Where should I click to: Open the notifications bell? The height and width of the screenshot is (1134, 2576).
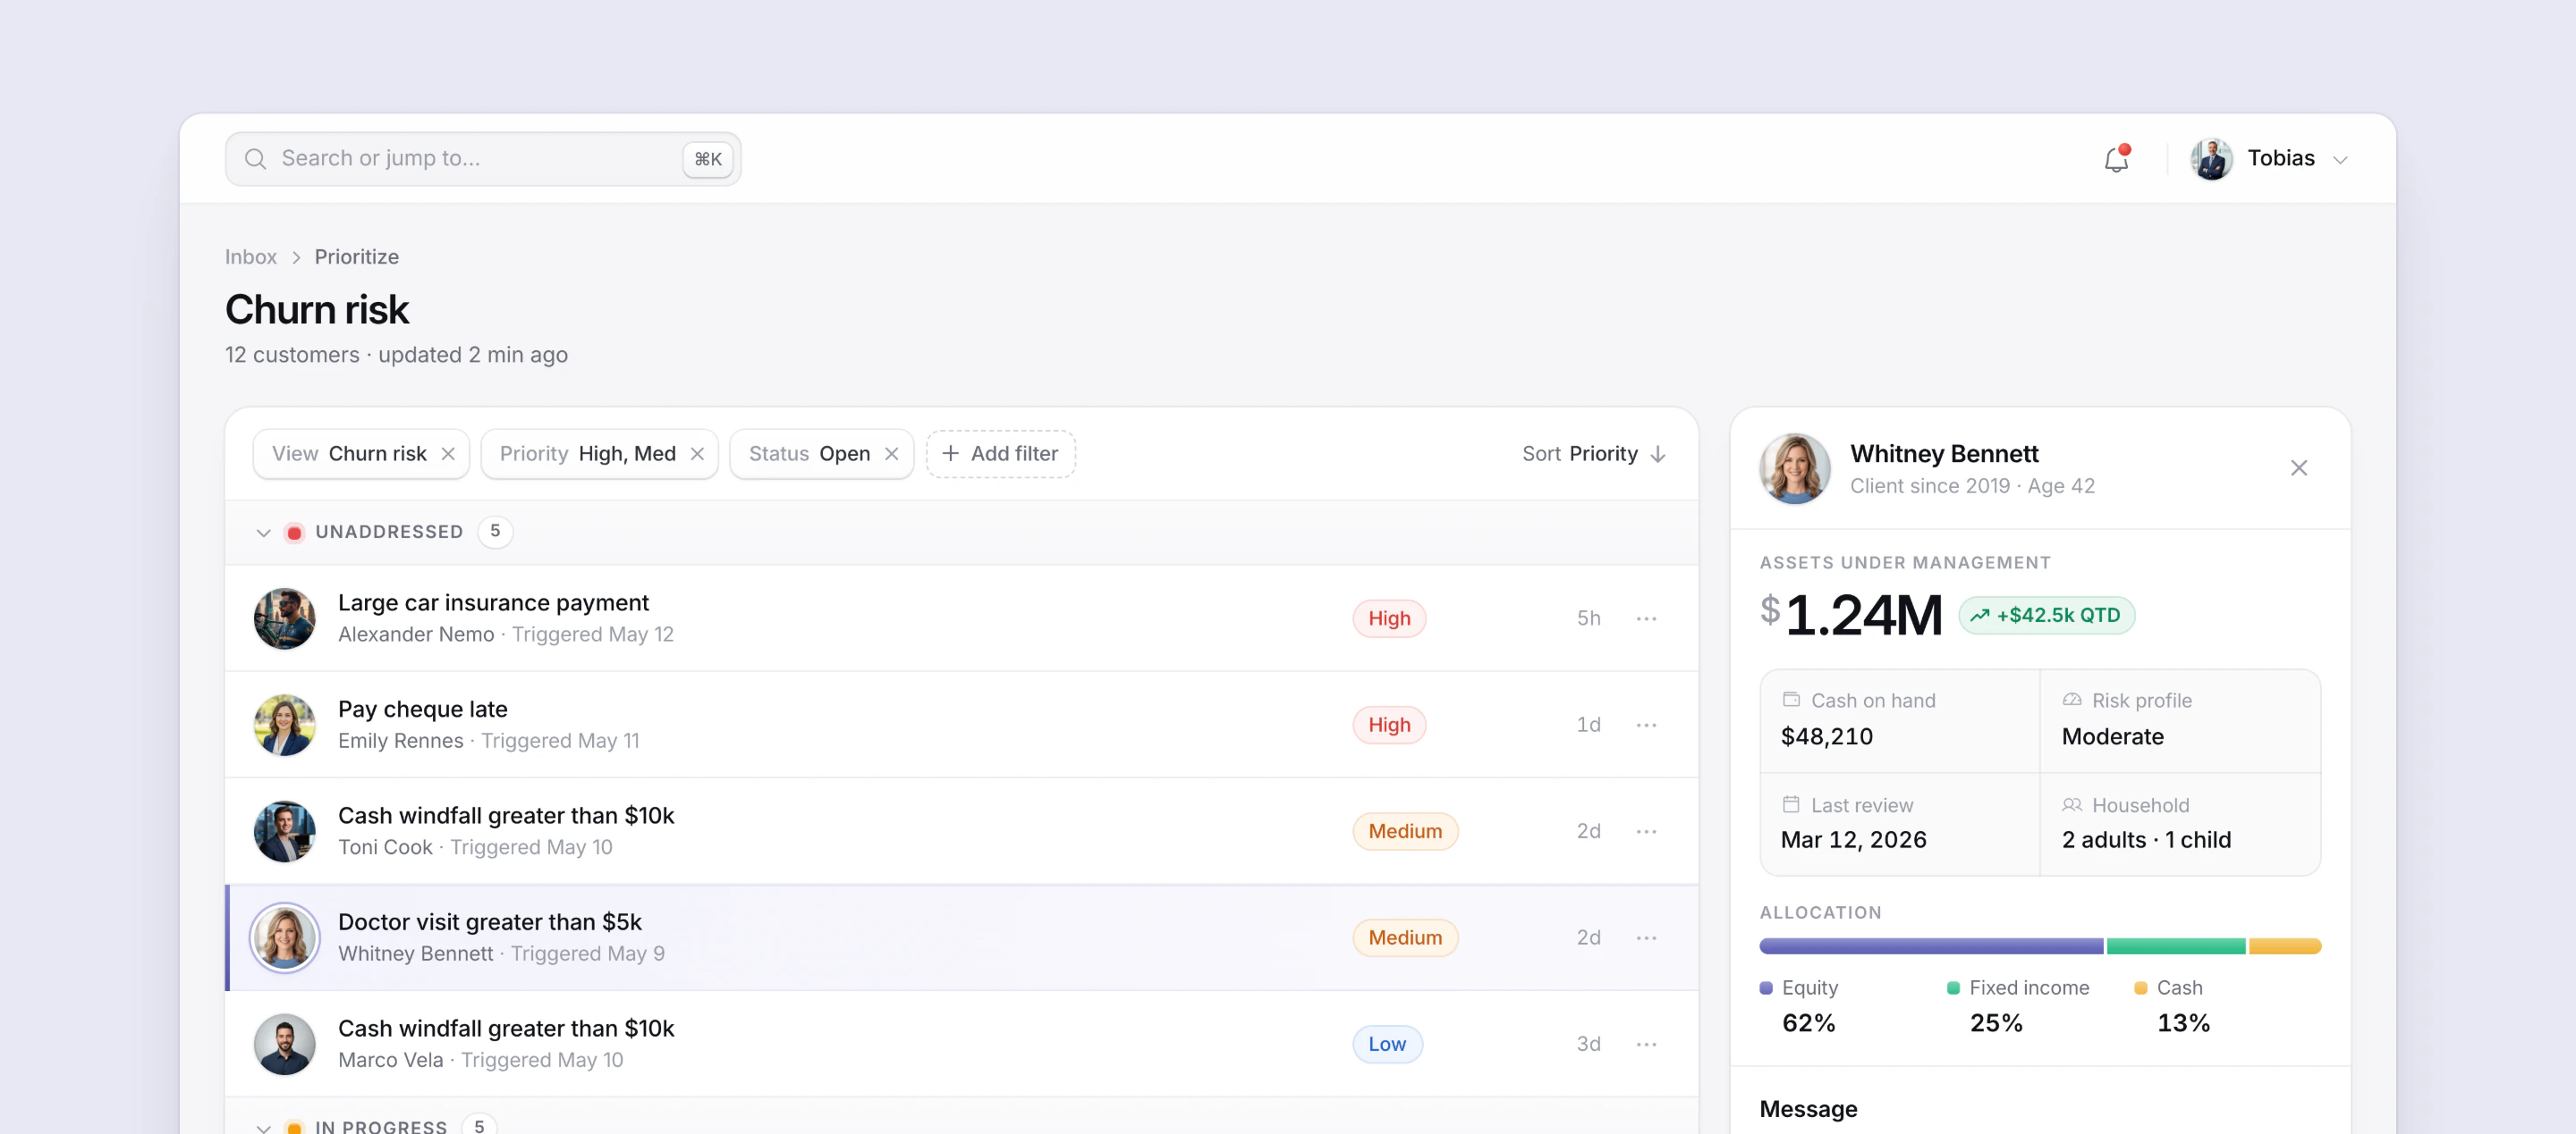tap(2116, 159)
